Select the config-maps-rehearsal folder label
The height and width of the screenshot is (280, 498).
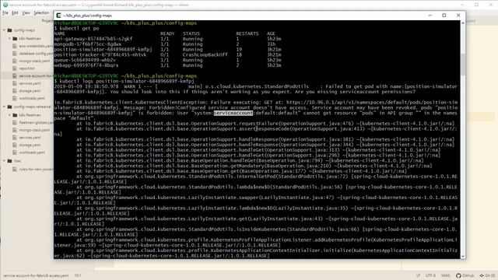click(33, 107)
